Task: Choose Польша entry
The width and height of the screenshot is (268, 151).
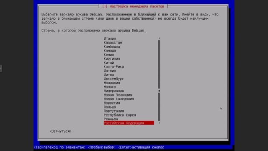Action: (110, 107)
